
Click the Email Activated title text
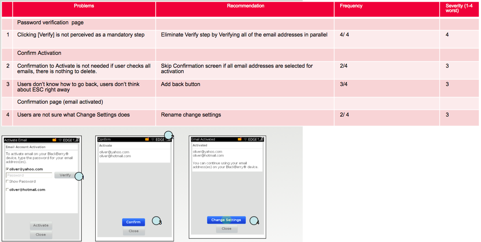click(x=203, y=140)
